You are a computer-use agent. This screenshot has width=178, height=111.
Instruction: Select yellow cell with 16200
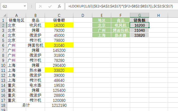[59, 25]
